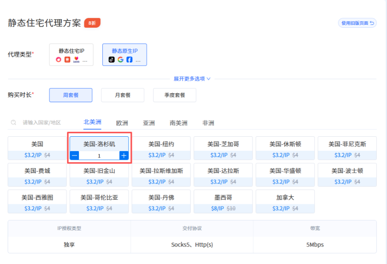This screenshot has height=264, width=387.
Task: Select the 美国-旧金山 region card
Action: 99,175
